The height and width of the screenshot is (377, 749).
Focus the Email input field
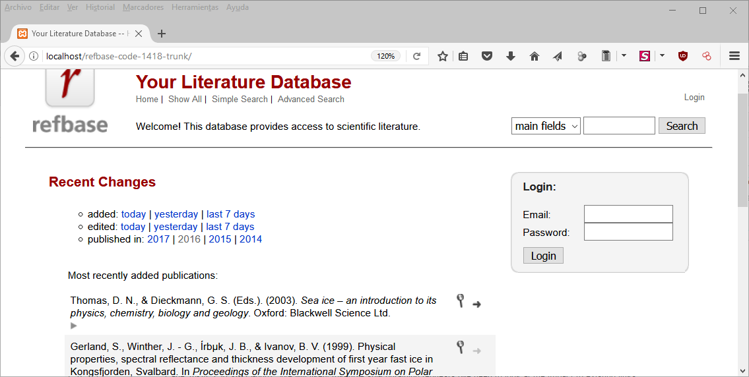pos(628,214)
